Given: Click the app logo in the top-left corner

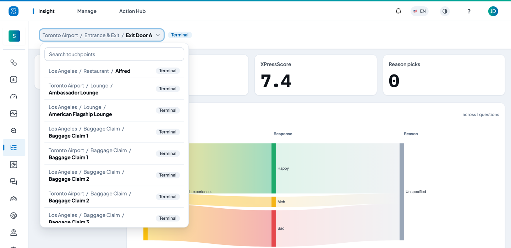Looking at the screenshot, I should pyautogui.click(x=13, y=11).
